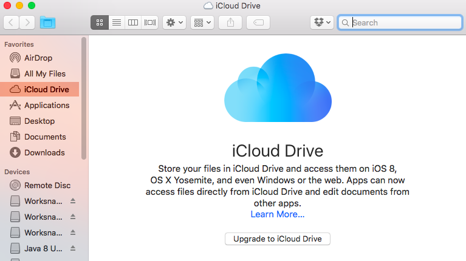The width and height of the screenshot is (466, 261).
Task: Click the large iCloud Drive heading
Action: (277, 151)
